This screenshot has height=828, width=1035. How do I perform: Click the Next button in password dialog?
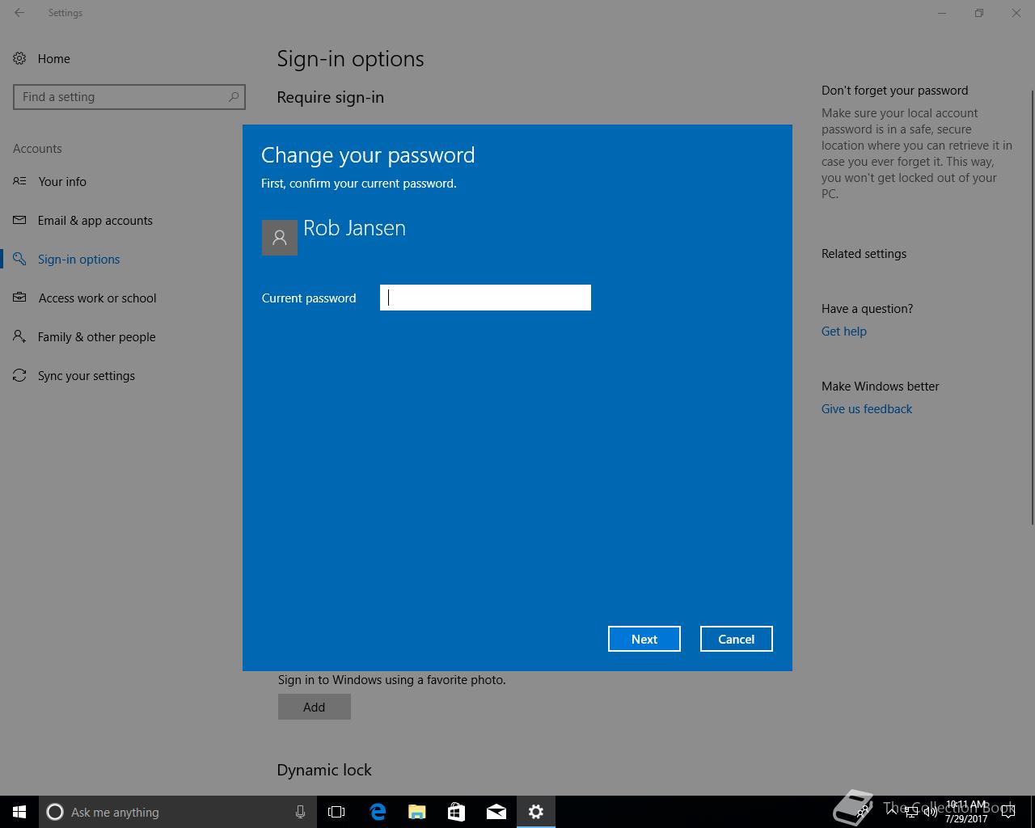(644, 639)
